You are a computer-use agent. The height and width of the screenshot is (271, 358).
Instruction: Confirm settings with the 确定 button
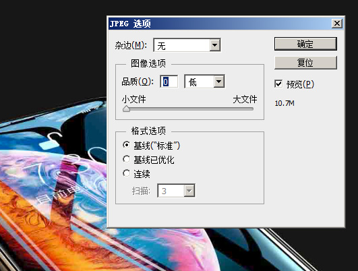305,44
